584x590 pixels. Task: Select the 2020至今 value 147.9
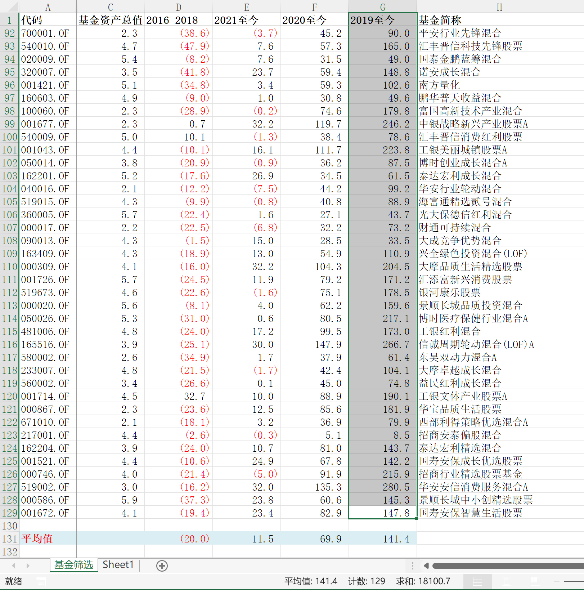coord(315,344)
